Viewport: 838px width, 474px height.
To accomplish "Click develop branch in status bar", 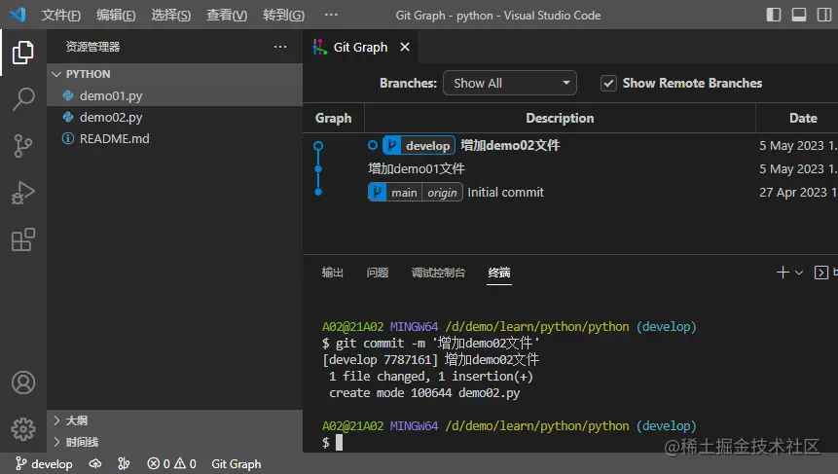I will [44, 464].
